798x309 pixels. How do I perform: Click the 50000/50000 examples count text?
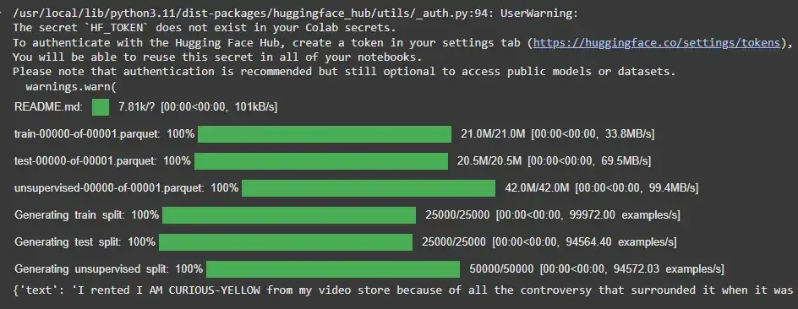pyautogui.click(x=501, y=268)
